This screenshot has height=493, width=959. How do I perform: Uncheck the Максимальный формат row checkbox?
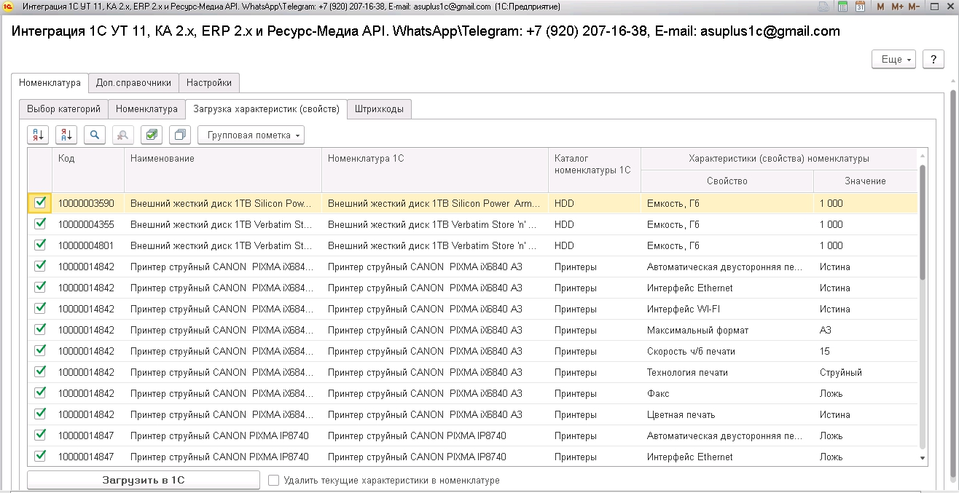[40, 330]
